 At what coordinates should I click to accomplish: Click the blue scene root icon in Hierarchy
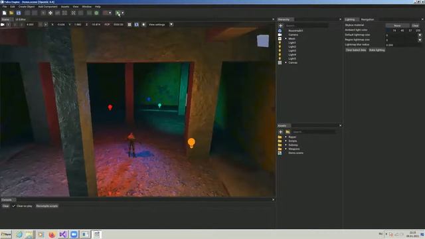280,31
